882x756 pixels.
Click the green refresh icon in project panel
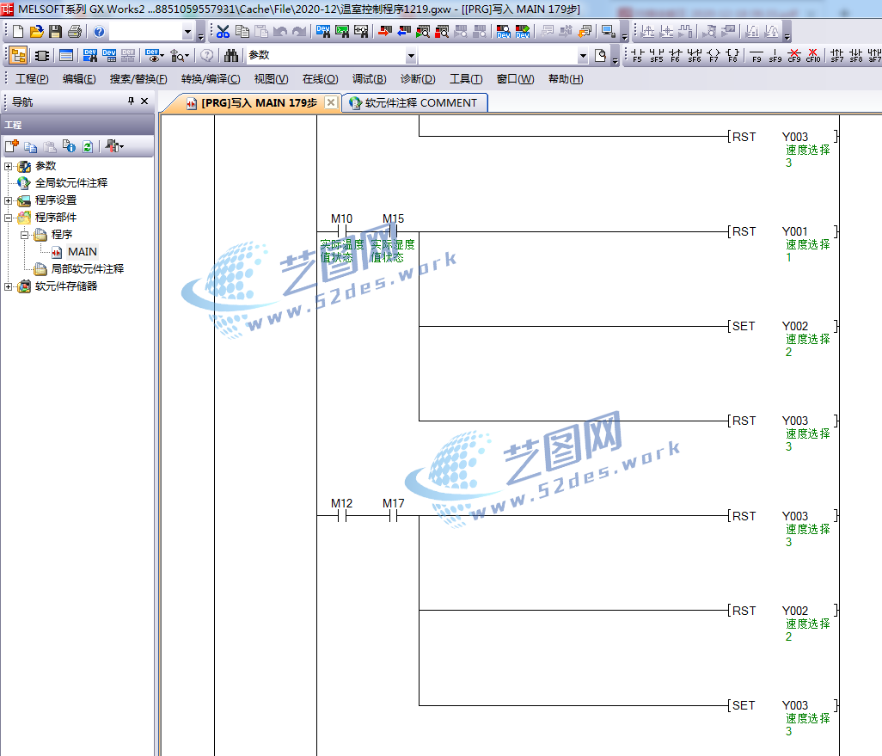(88, 146)
